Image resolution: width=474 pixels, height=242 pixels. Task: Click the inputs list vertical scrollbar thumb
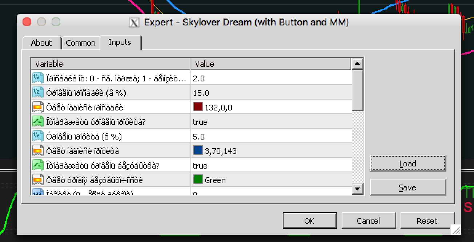point(358,90)
